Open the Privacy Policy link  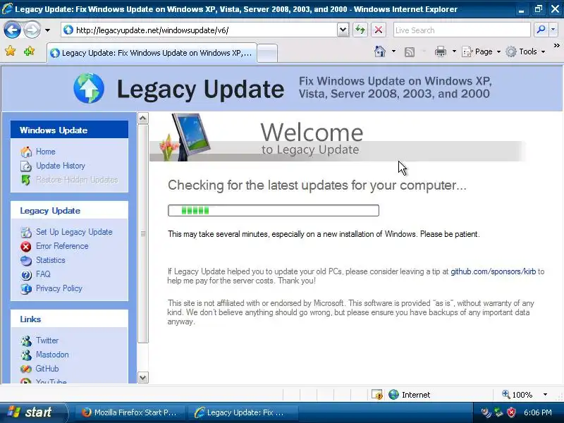59,288
